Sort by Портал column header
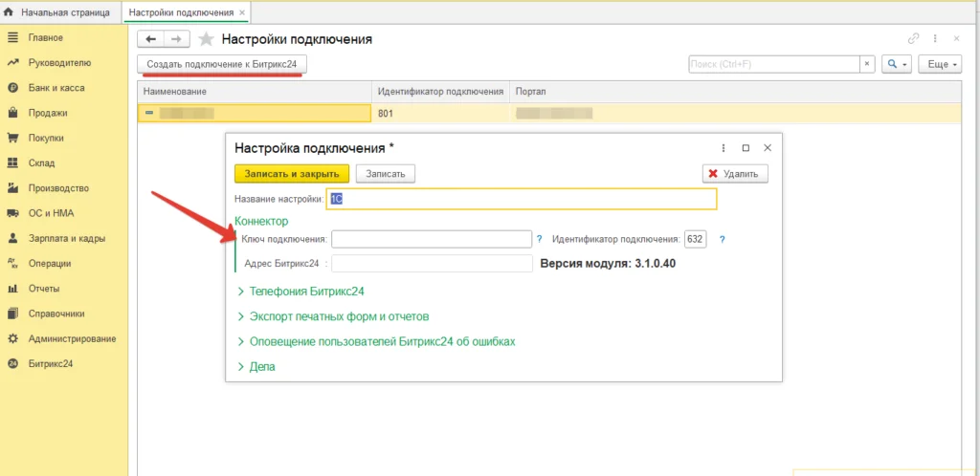Screen dimensions: 980x476 coord(736,92)
